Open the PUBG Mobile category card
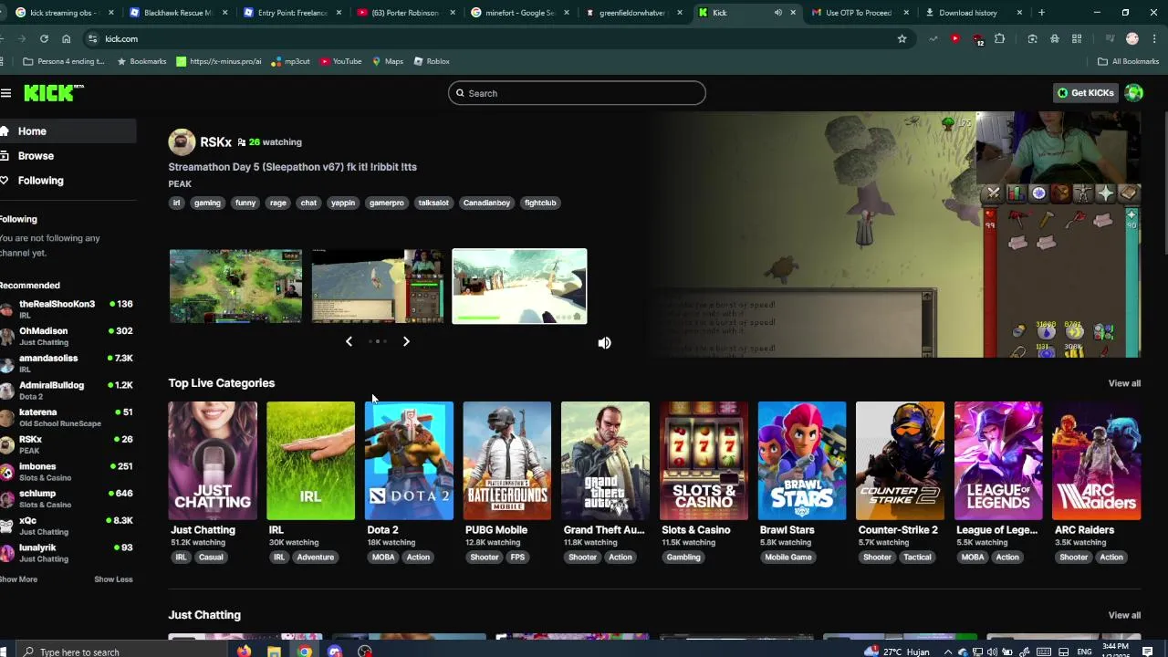 tap(507, 461)
